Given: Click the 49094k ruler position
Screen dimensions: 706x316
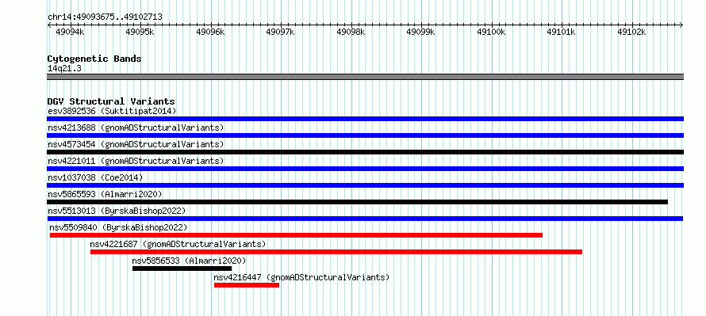Looking at the screenshot, I should coord(70,32).
